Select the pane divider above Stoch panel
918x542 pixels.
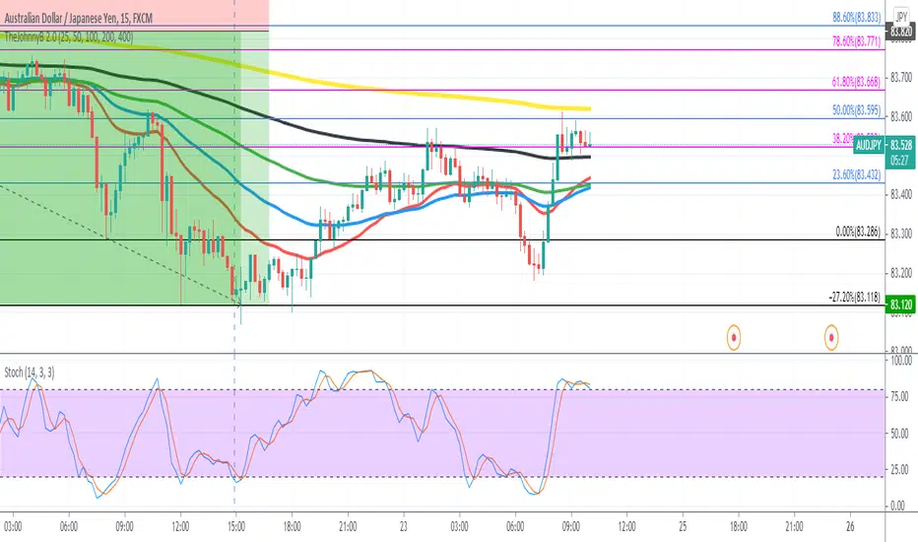(x=442, y=354)
